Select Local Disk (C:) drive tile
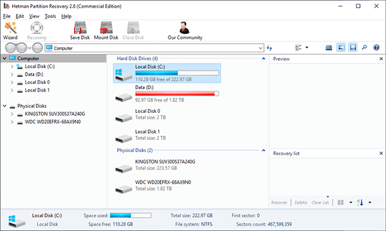The width and height of the screenshot is (386, 231). [167, 73]
